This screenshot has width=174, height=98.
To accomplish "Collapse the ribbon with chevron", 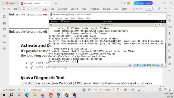I will (170, 9).
